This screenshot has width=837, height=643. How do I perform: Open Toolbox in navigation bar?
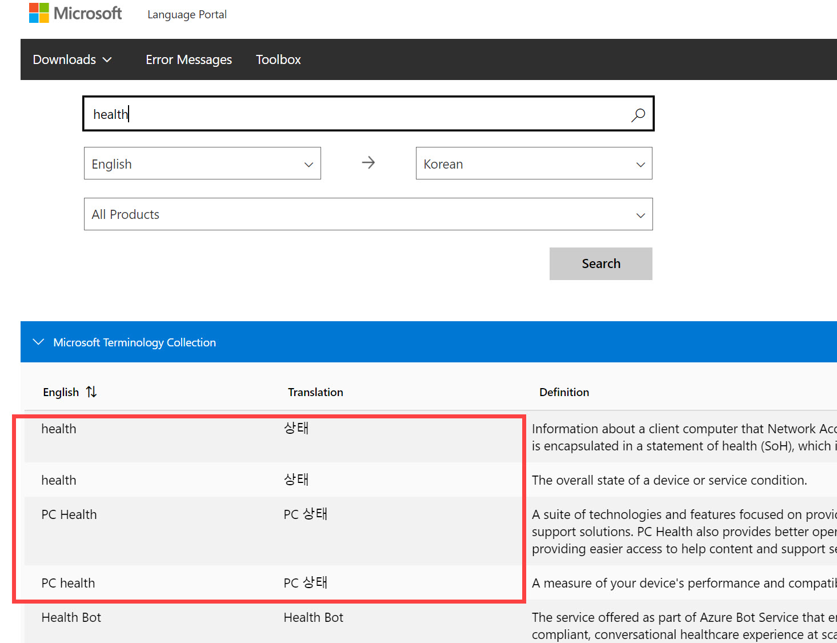click(x=278, y=59)
